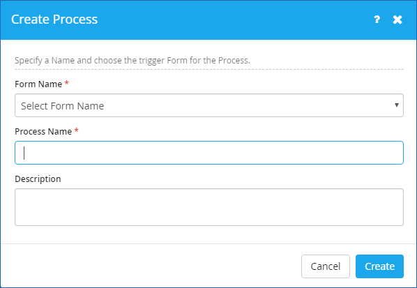Click the blue dialog header bar
417x288 pixels.
208,20
